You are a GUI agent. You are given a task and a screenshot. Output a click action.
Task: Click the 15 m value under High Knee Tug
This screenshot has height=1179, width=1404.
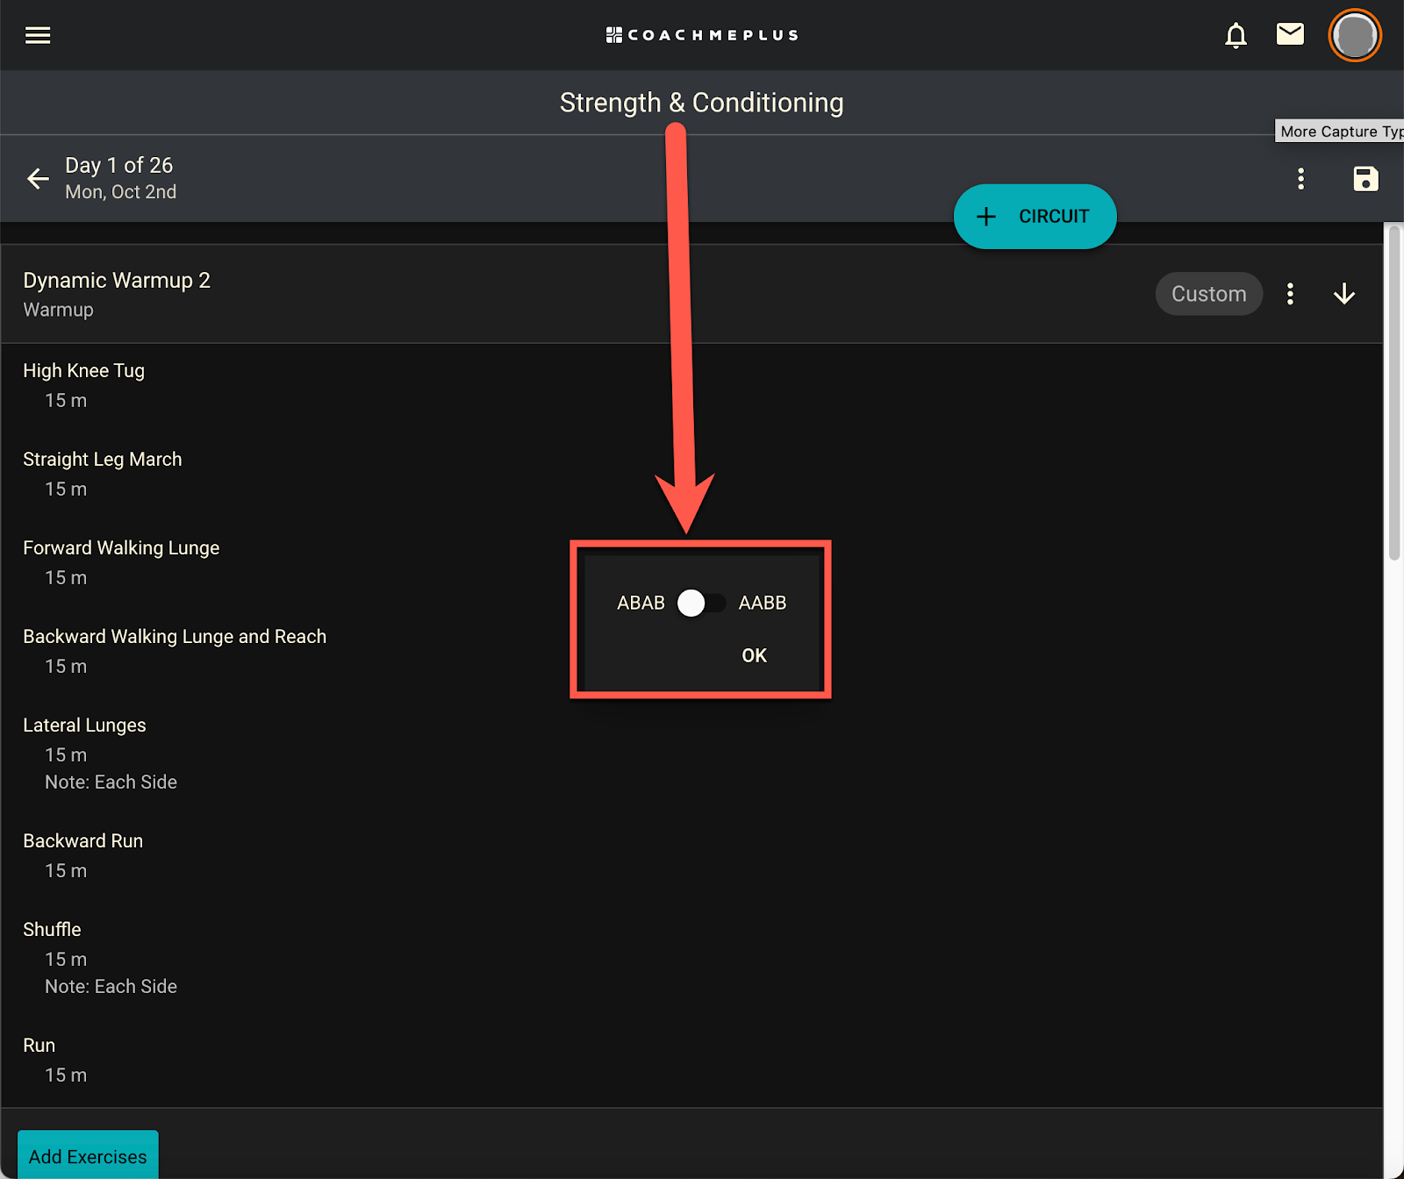point(66,400)
